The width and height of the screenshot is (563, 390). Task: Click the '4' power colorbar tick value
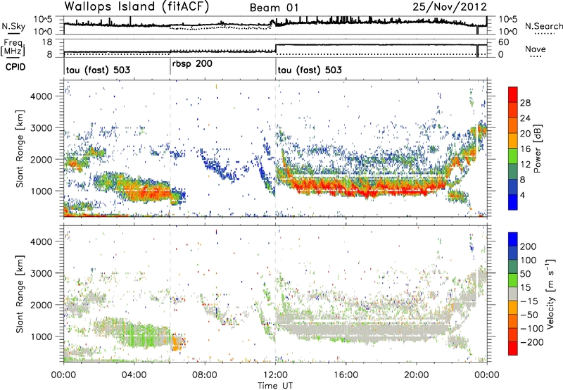(522, 196)
